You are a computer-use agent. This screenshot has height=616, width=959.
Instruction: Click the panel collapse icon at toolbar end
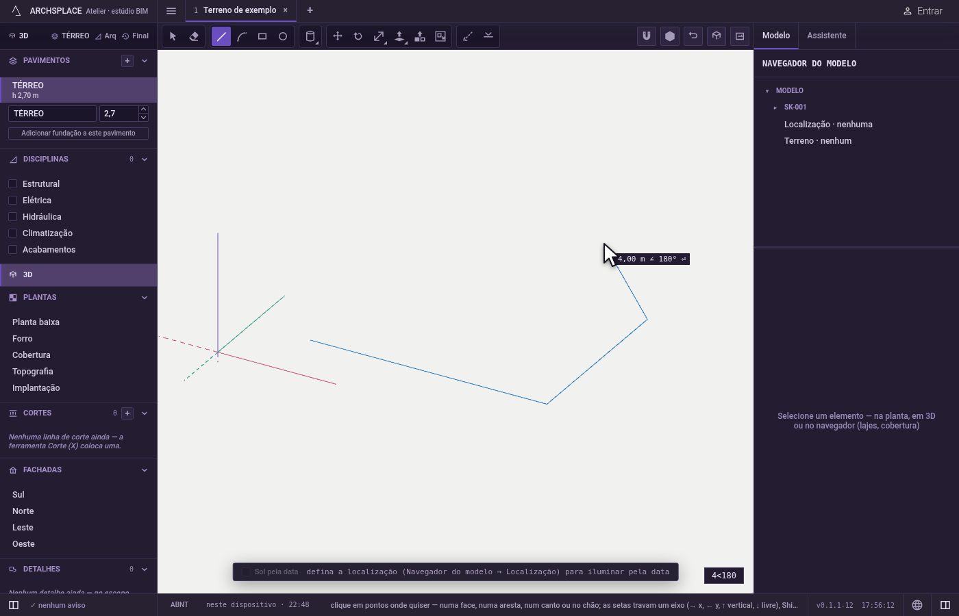coord(740,36)
